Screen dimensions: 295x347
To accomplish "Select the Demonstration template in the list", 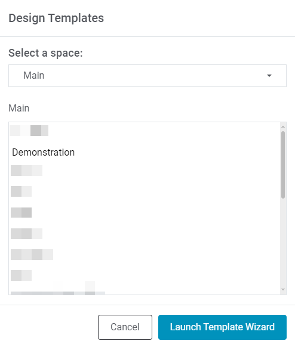I will click(43, 152).
